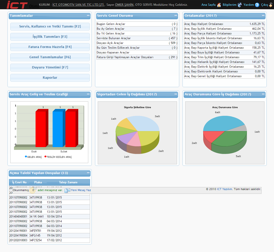Screen dimensions: 274x252
Task: Collapse the Servis Genel Durumu panel
Action: (176, 15)
